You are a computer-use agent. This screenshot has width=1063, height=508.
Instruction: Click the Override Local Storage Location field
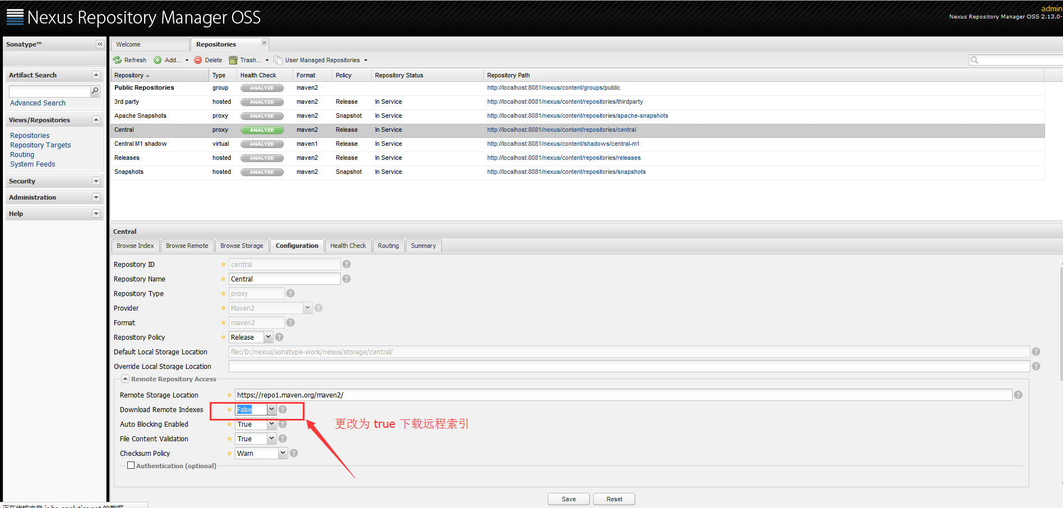[x=629, y=366]
